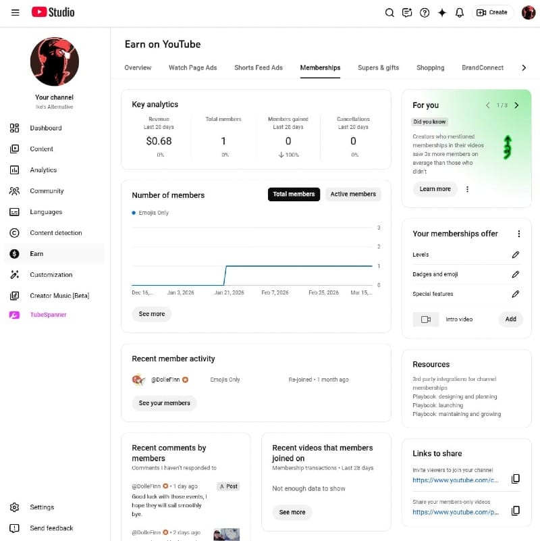
Task: Open Content in the sidebar
Action: [x=55, y=149]
